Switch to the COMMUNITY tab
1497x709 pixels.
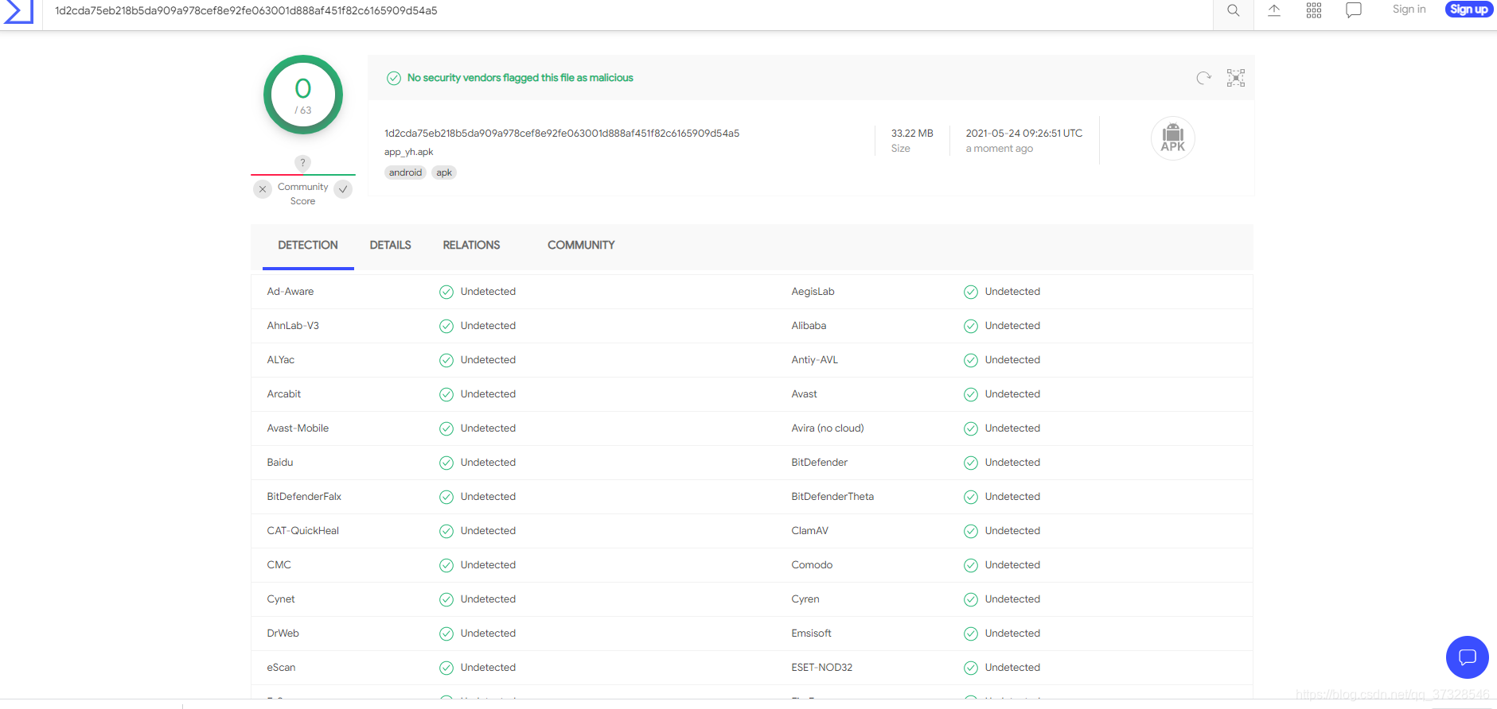point(581,246)
